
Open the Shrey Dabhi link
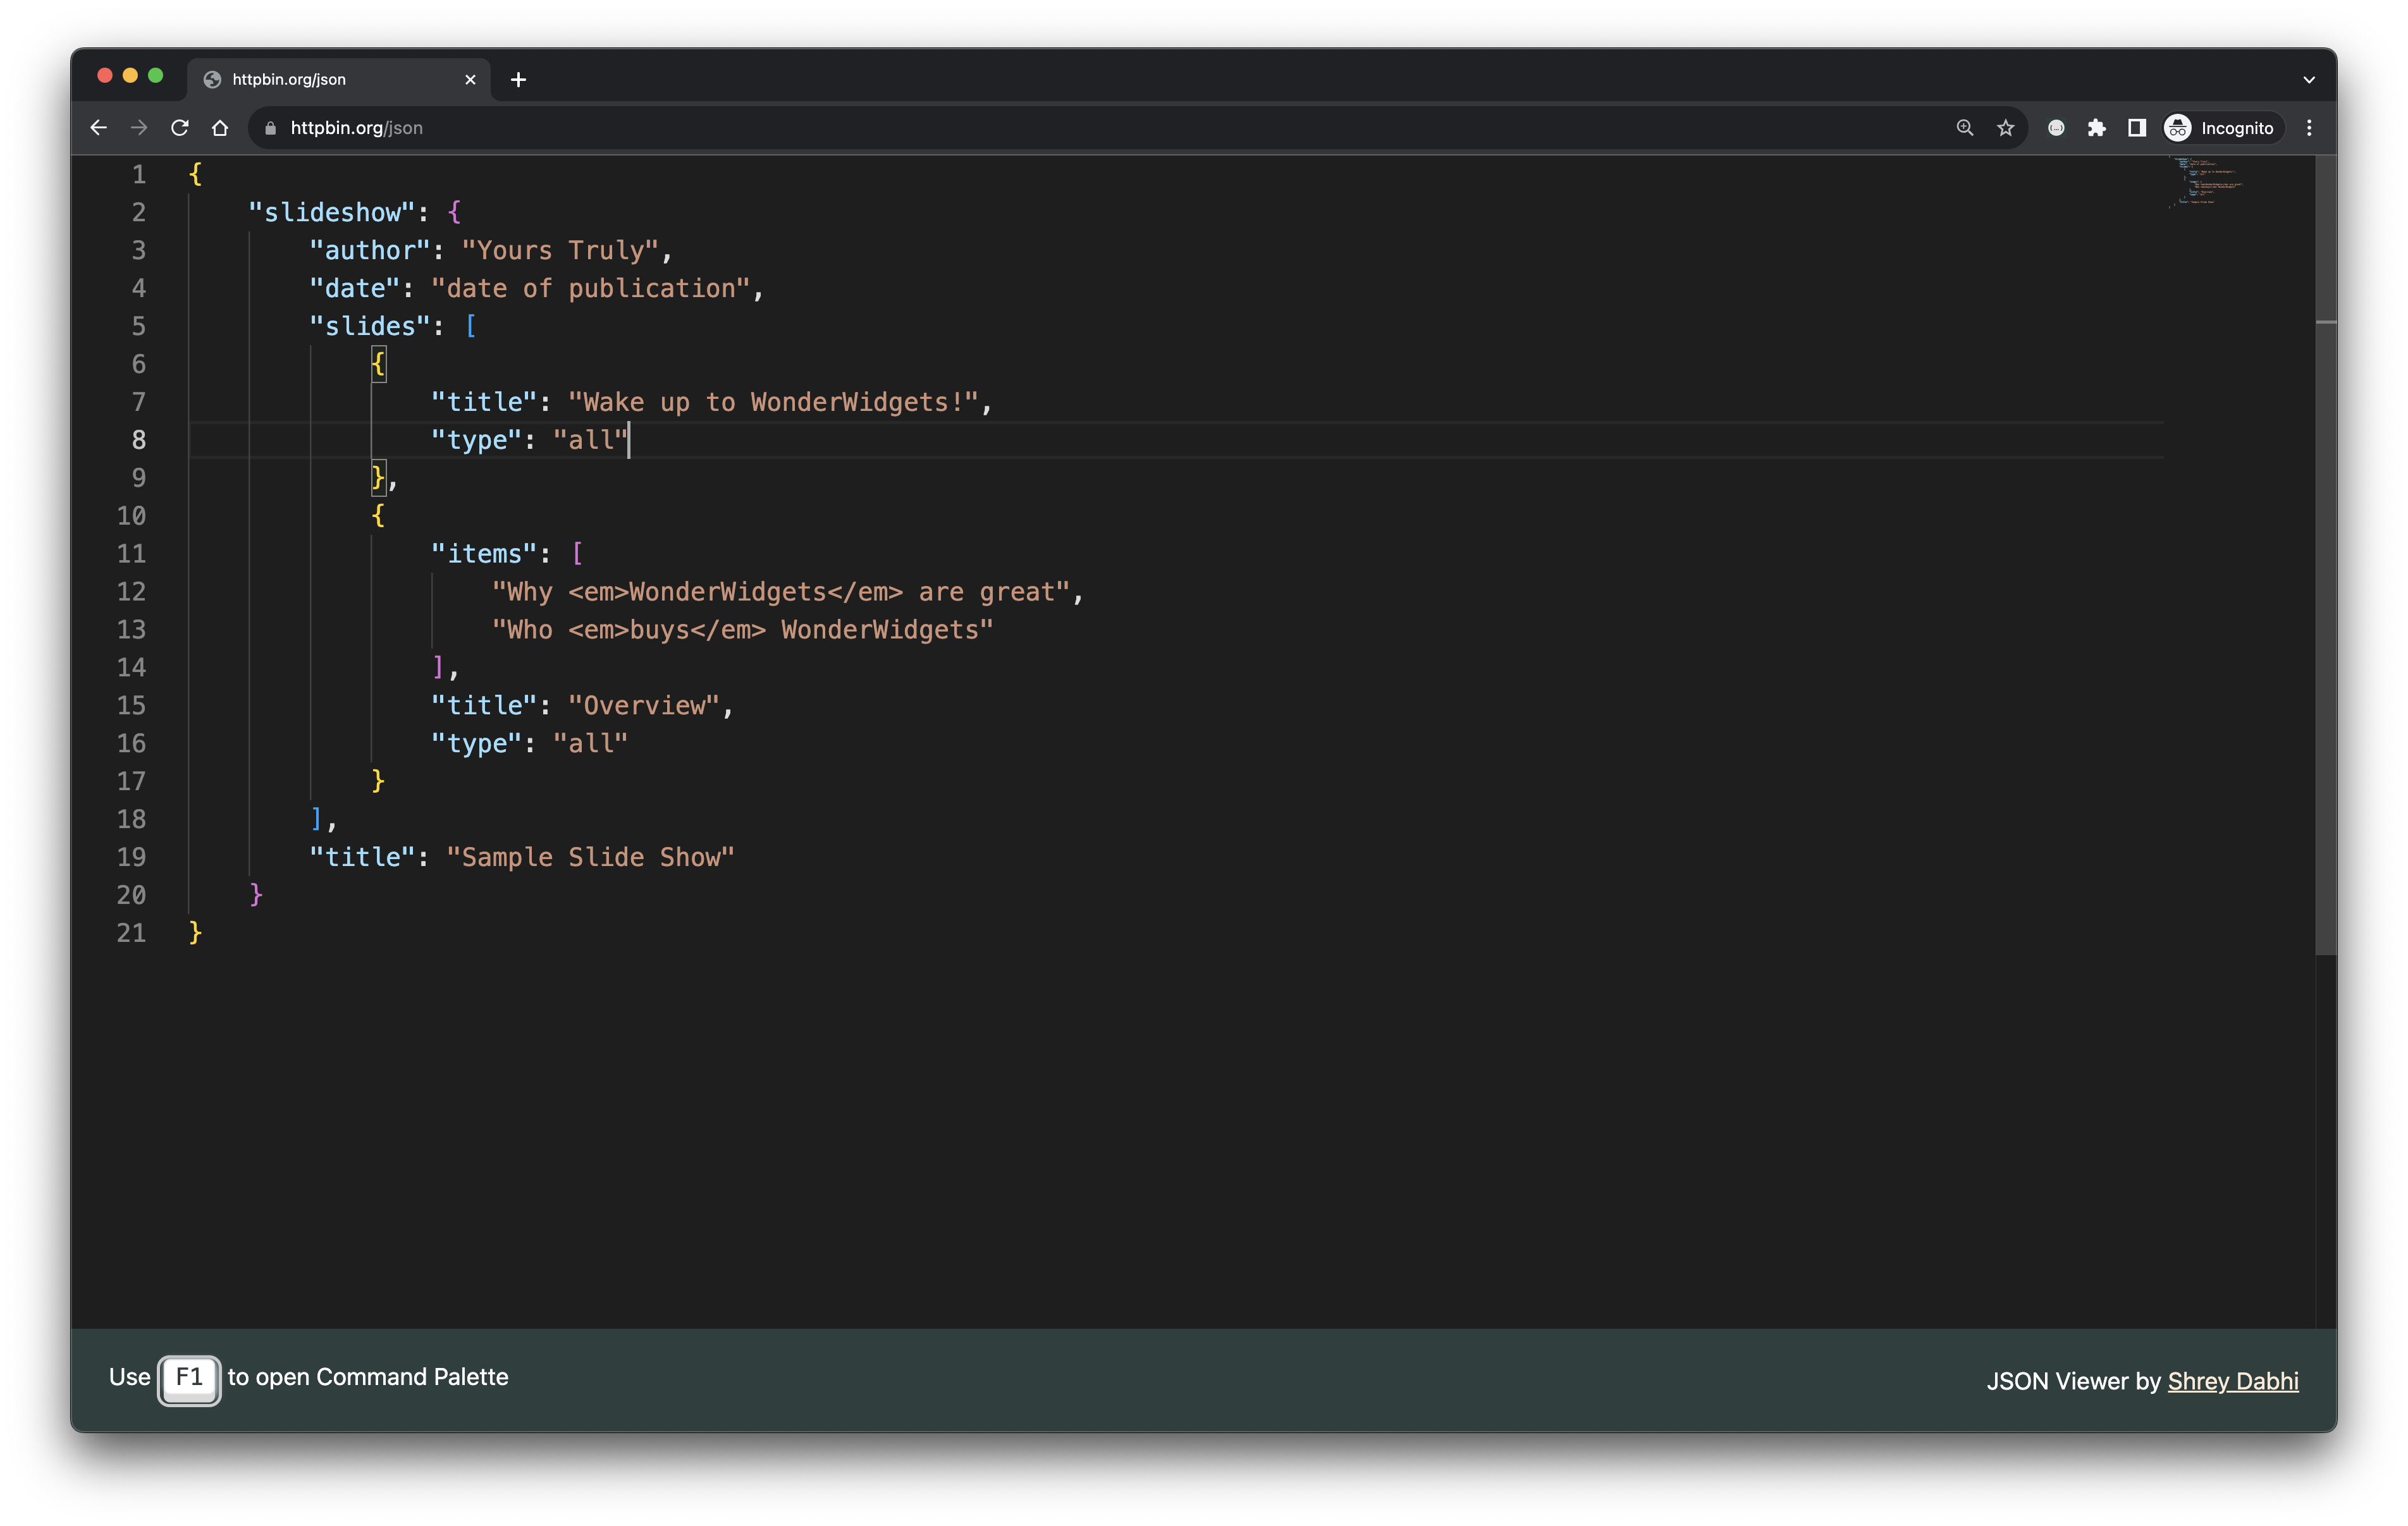click(2232, 1381)
